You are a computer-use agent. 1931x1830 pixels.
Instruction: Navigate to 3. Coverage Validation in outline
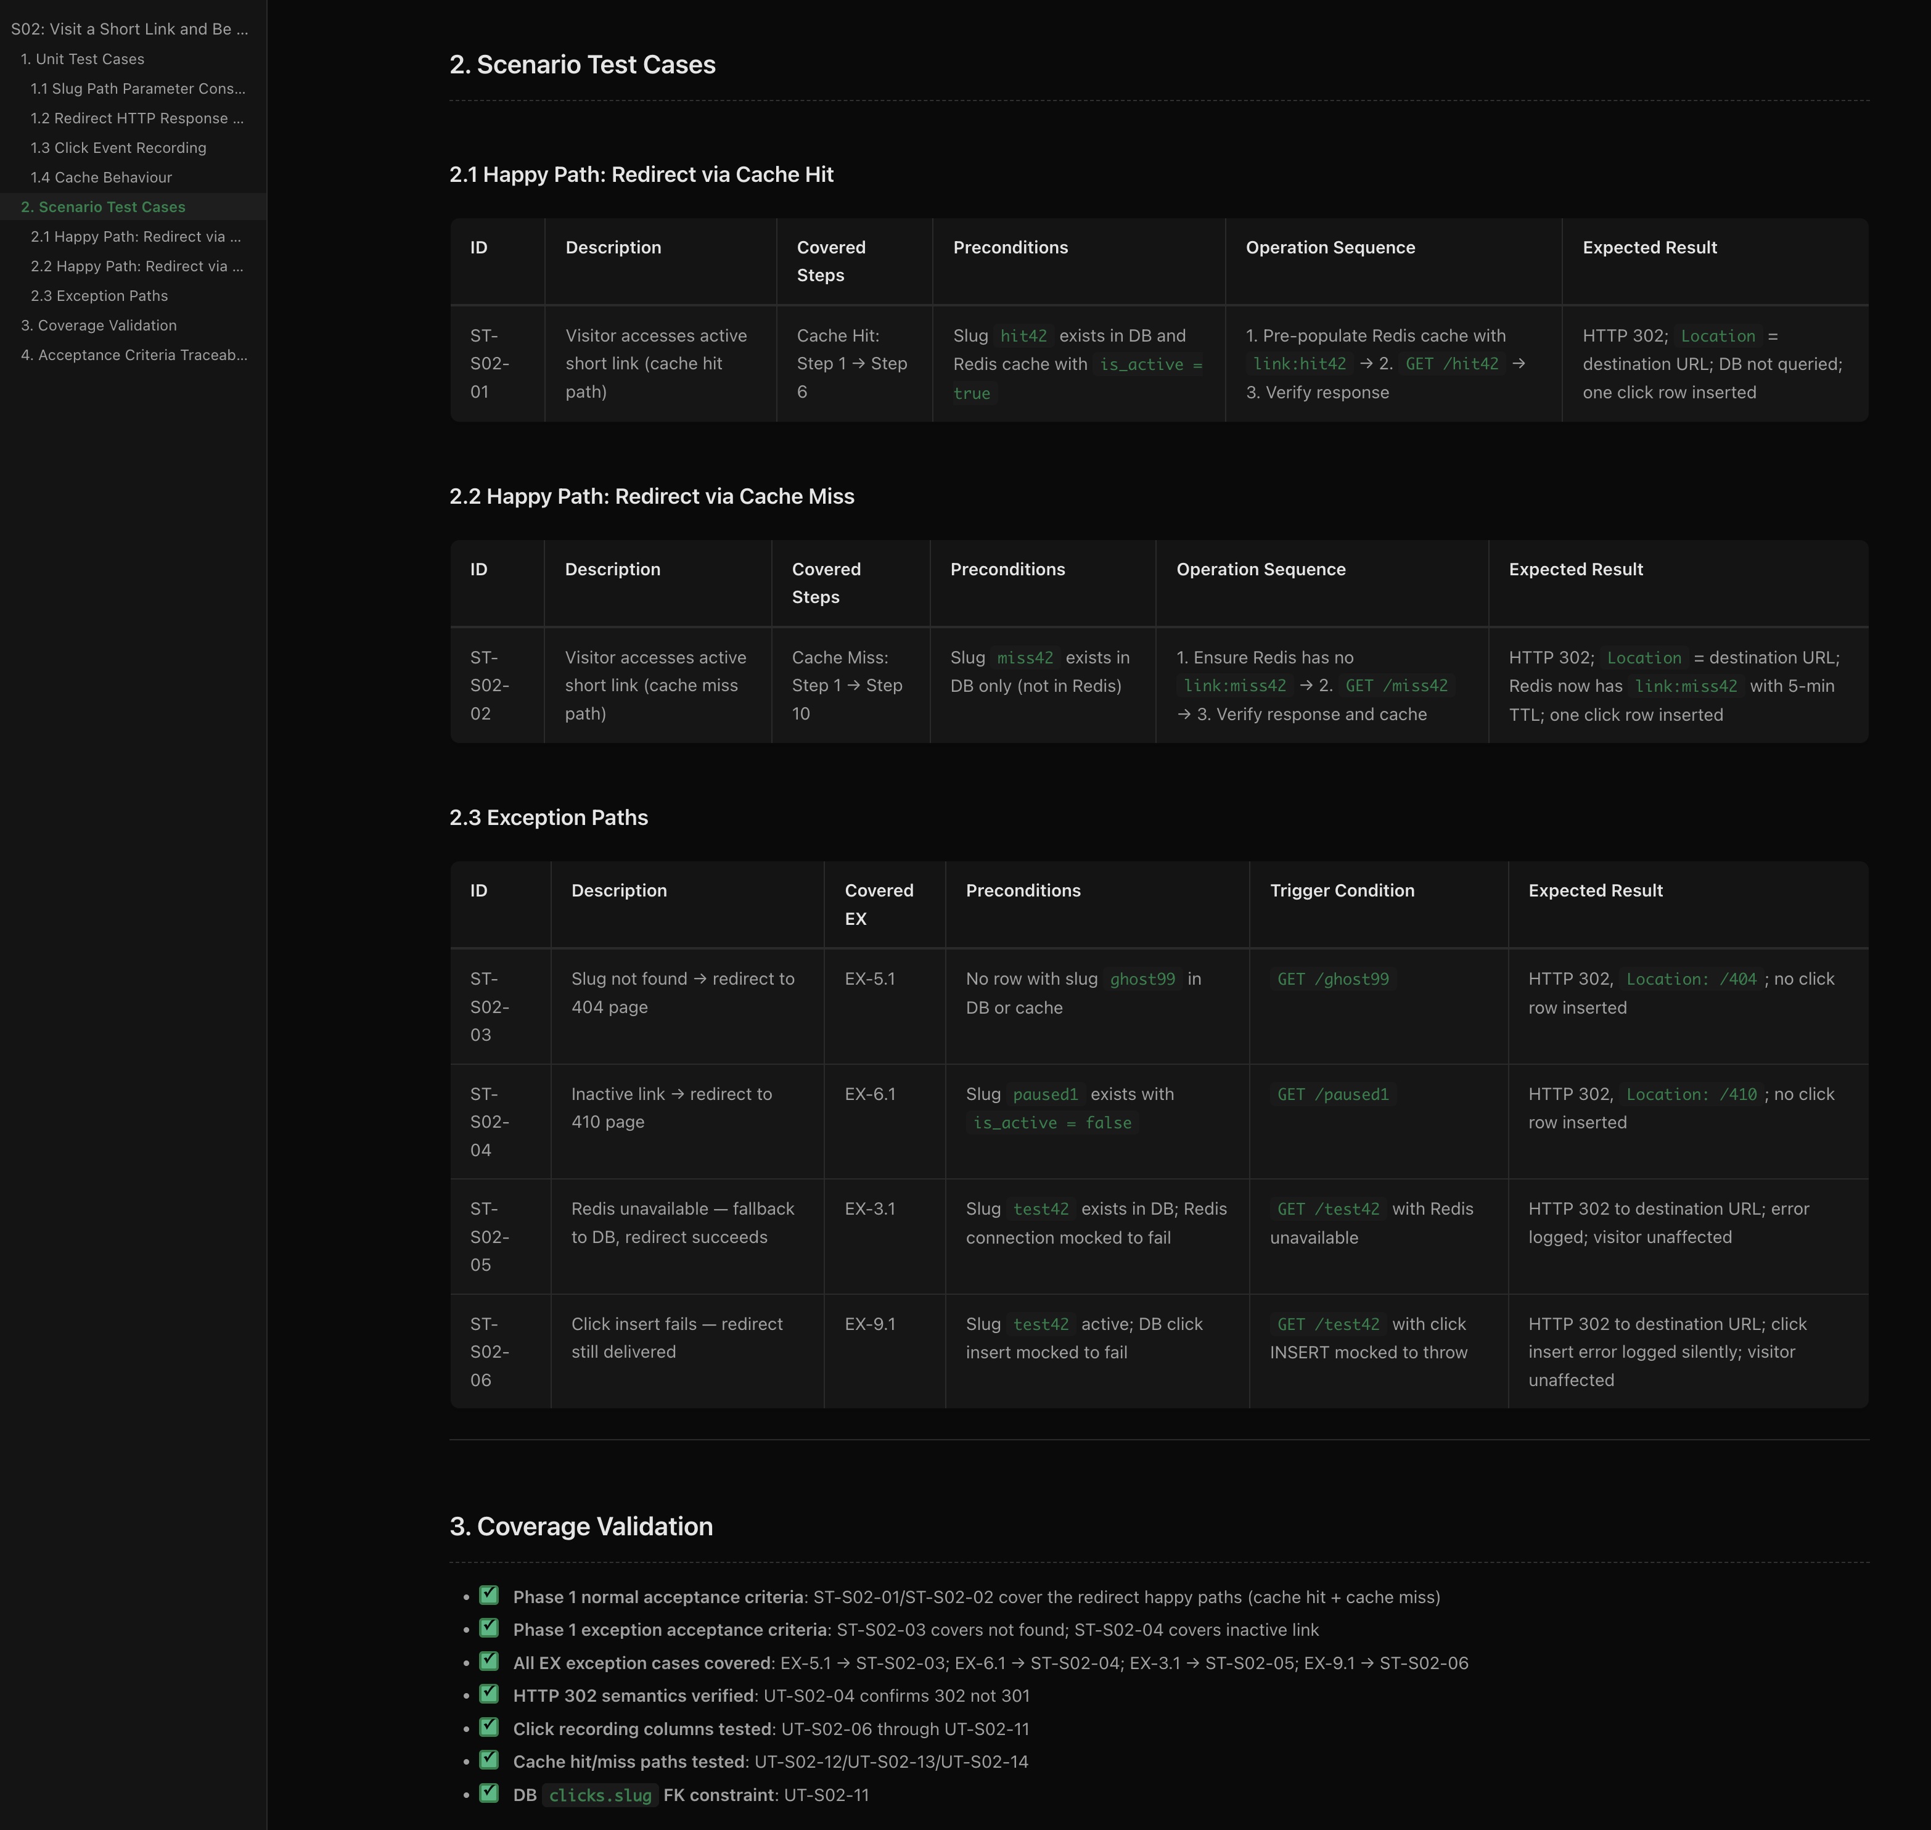[99, 326]
